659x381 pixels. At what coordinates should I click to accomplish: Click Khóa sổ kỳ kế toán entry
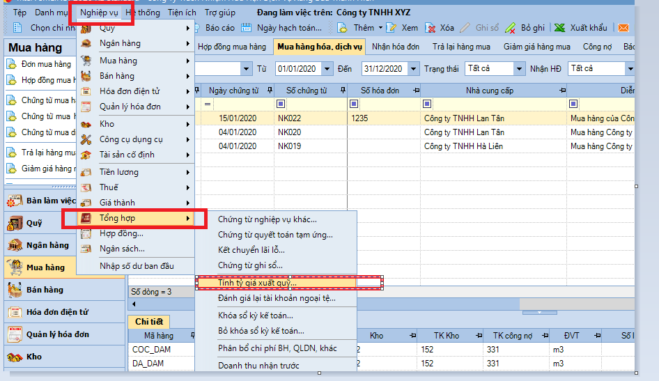coord(256,316)
